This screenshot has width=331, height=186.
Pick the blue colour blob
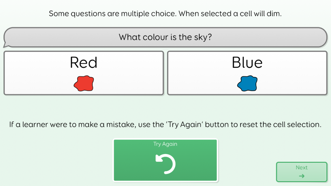pos(247,83)
